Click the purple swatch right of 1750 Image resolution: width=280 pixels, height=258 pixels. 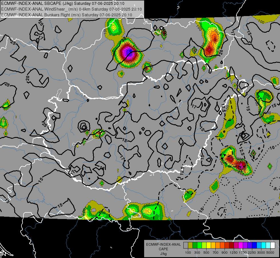tap(245, 245)
